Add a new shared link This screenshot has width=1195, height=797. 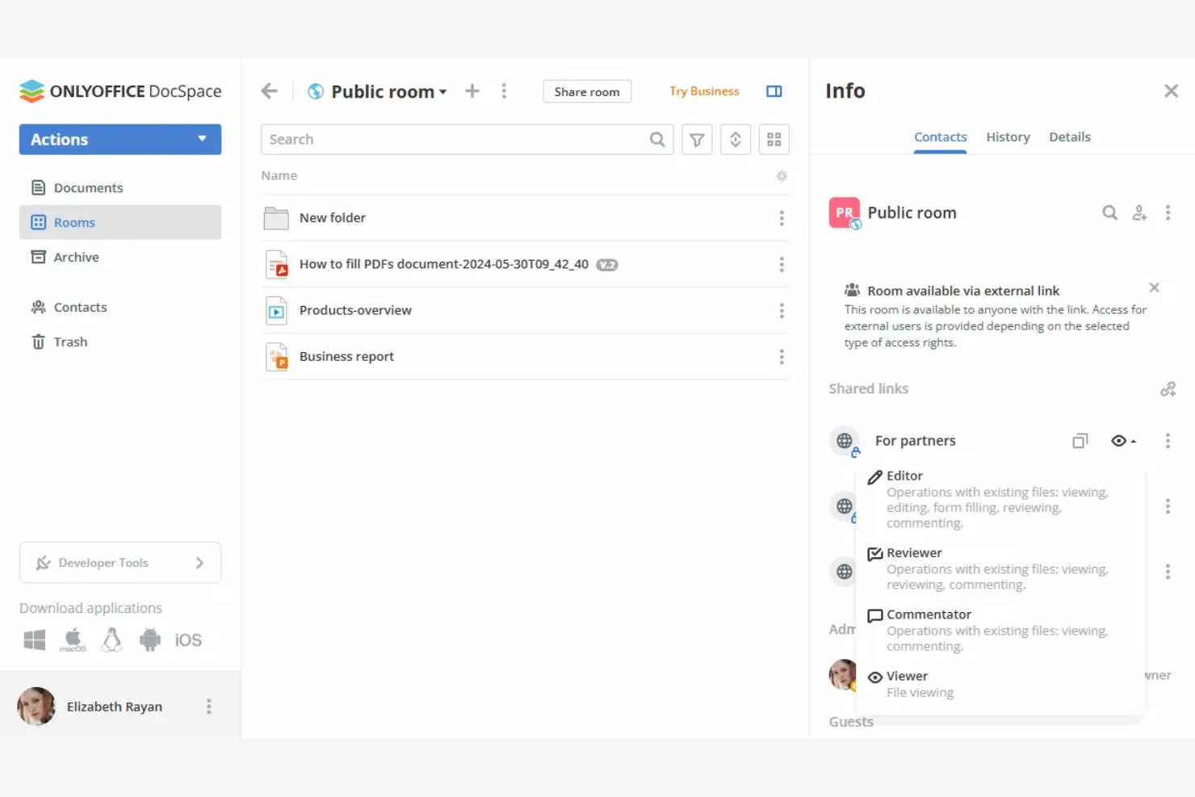[1168, 388]
